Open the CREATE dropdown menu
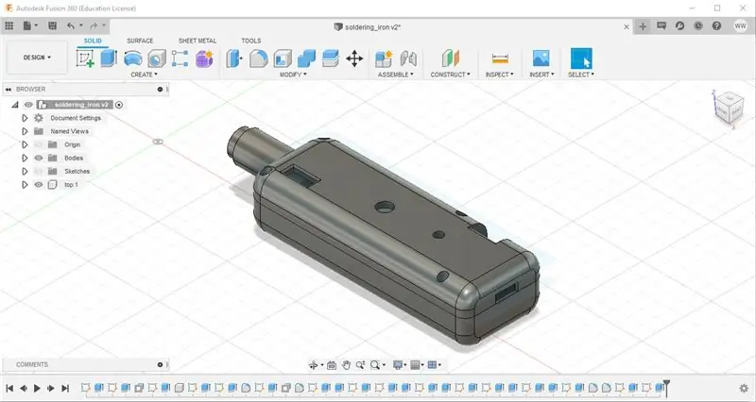756x402 pixels. click(145, 75)
